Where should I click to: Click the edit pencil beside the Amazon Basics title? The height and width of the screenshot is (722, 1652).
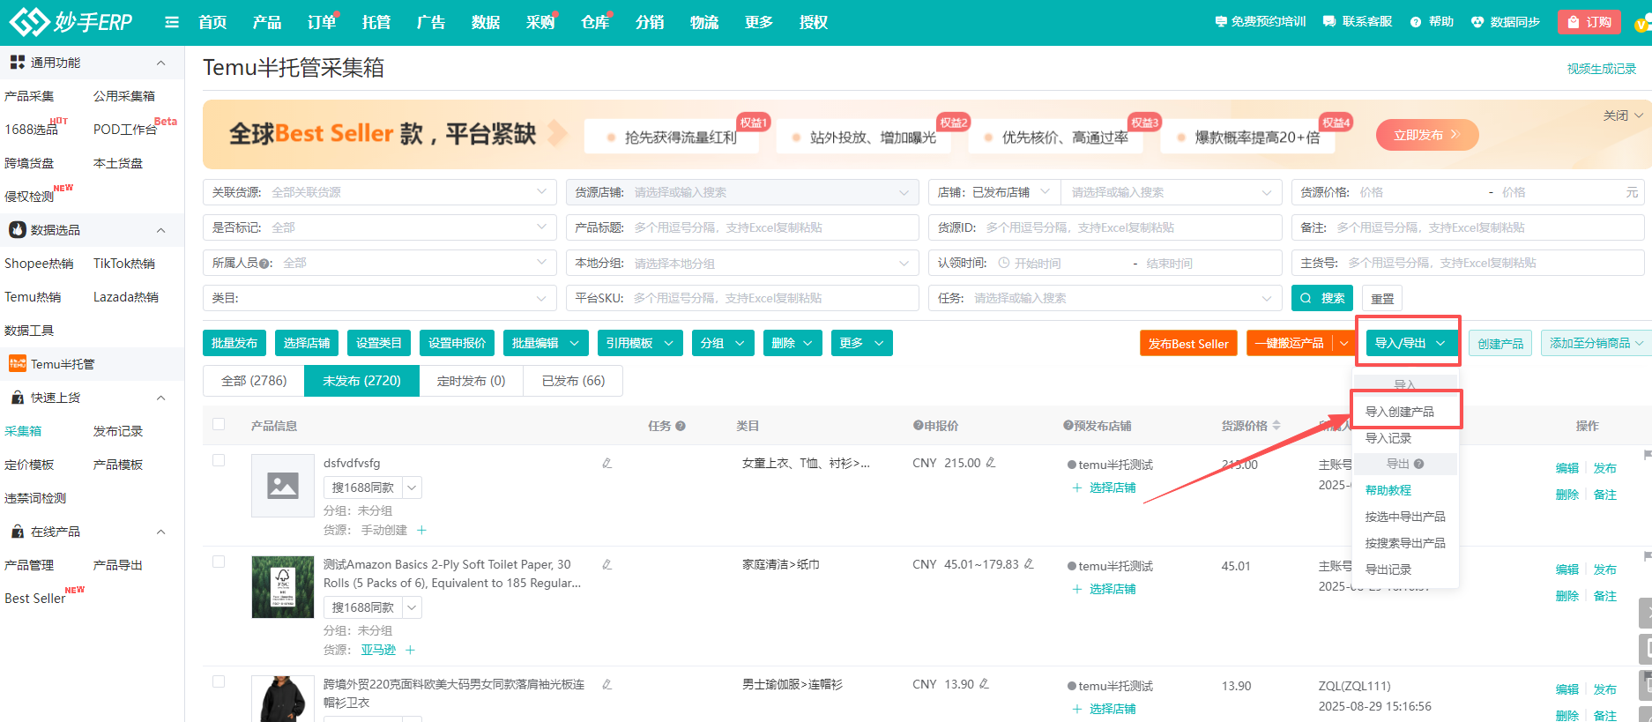[606, 564]
